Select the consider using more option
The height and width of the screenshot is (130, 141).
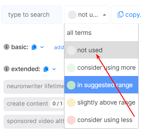(101, 68)
